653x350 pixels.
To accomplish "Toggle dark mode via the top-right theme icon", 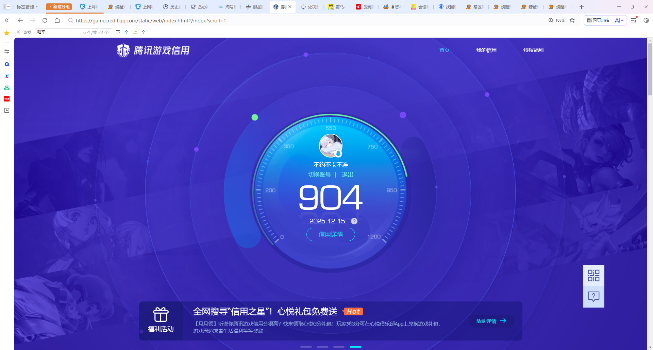I will [x=646, y=20].
